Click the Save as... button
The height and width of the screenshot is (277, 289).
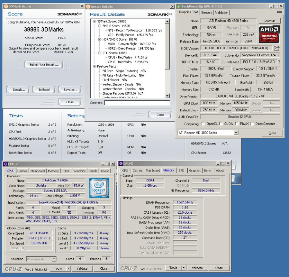pyautogui.click(x=70, y=90)
